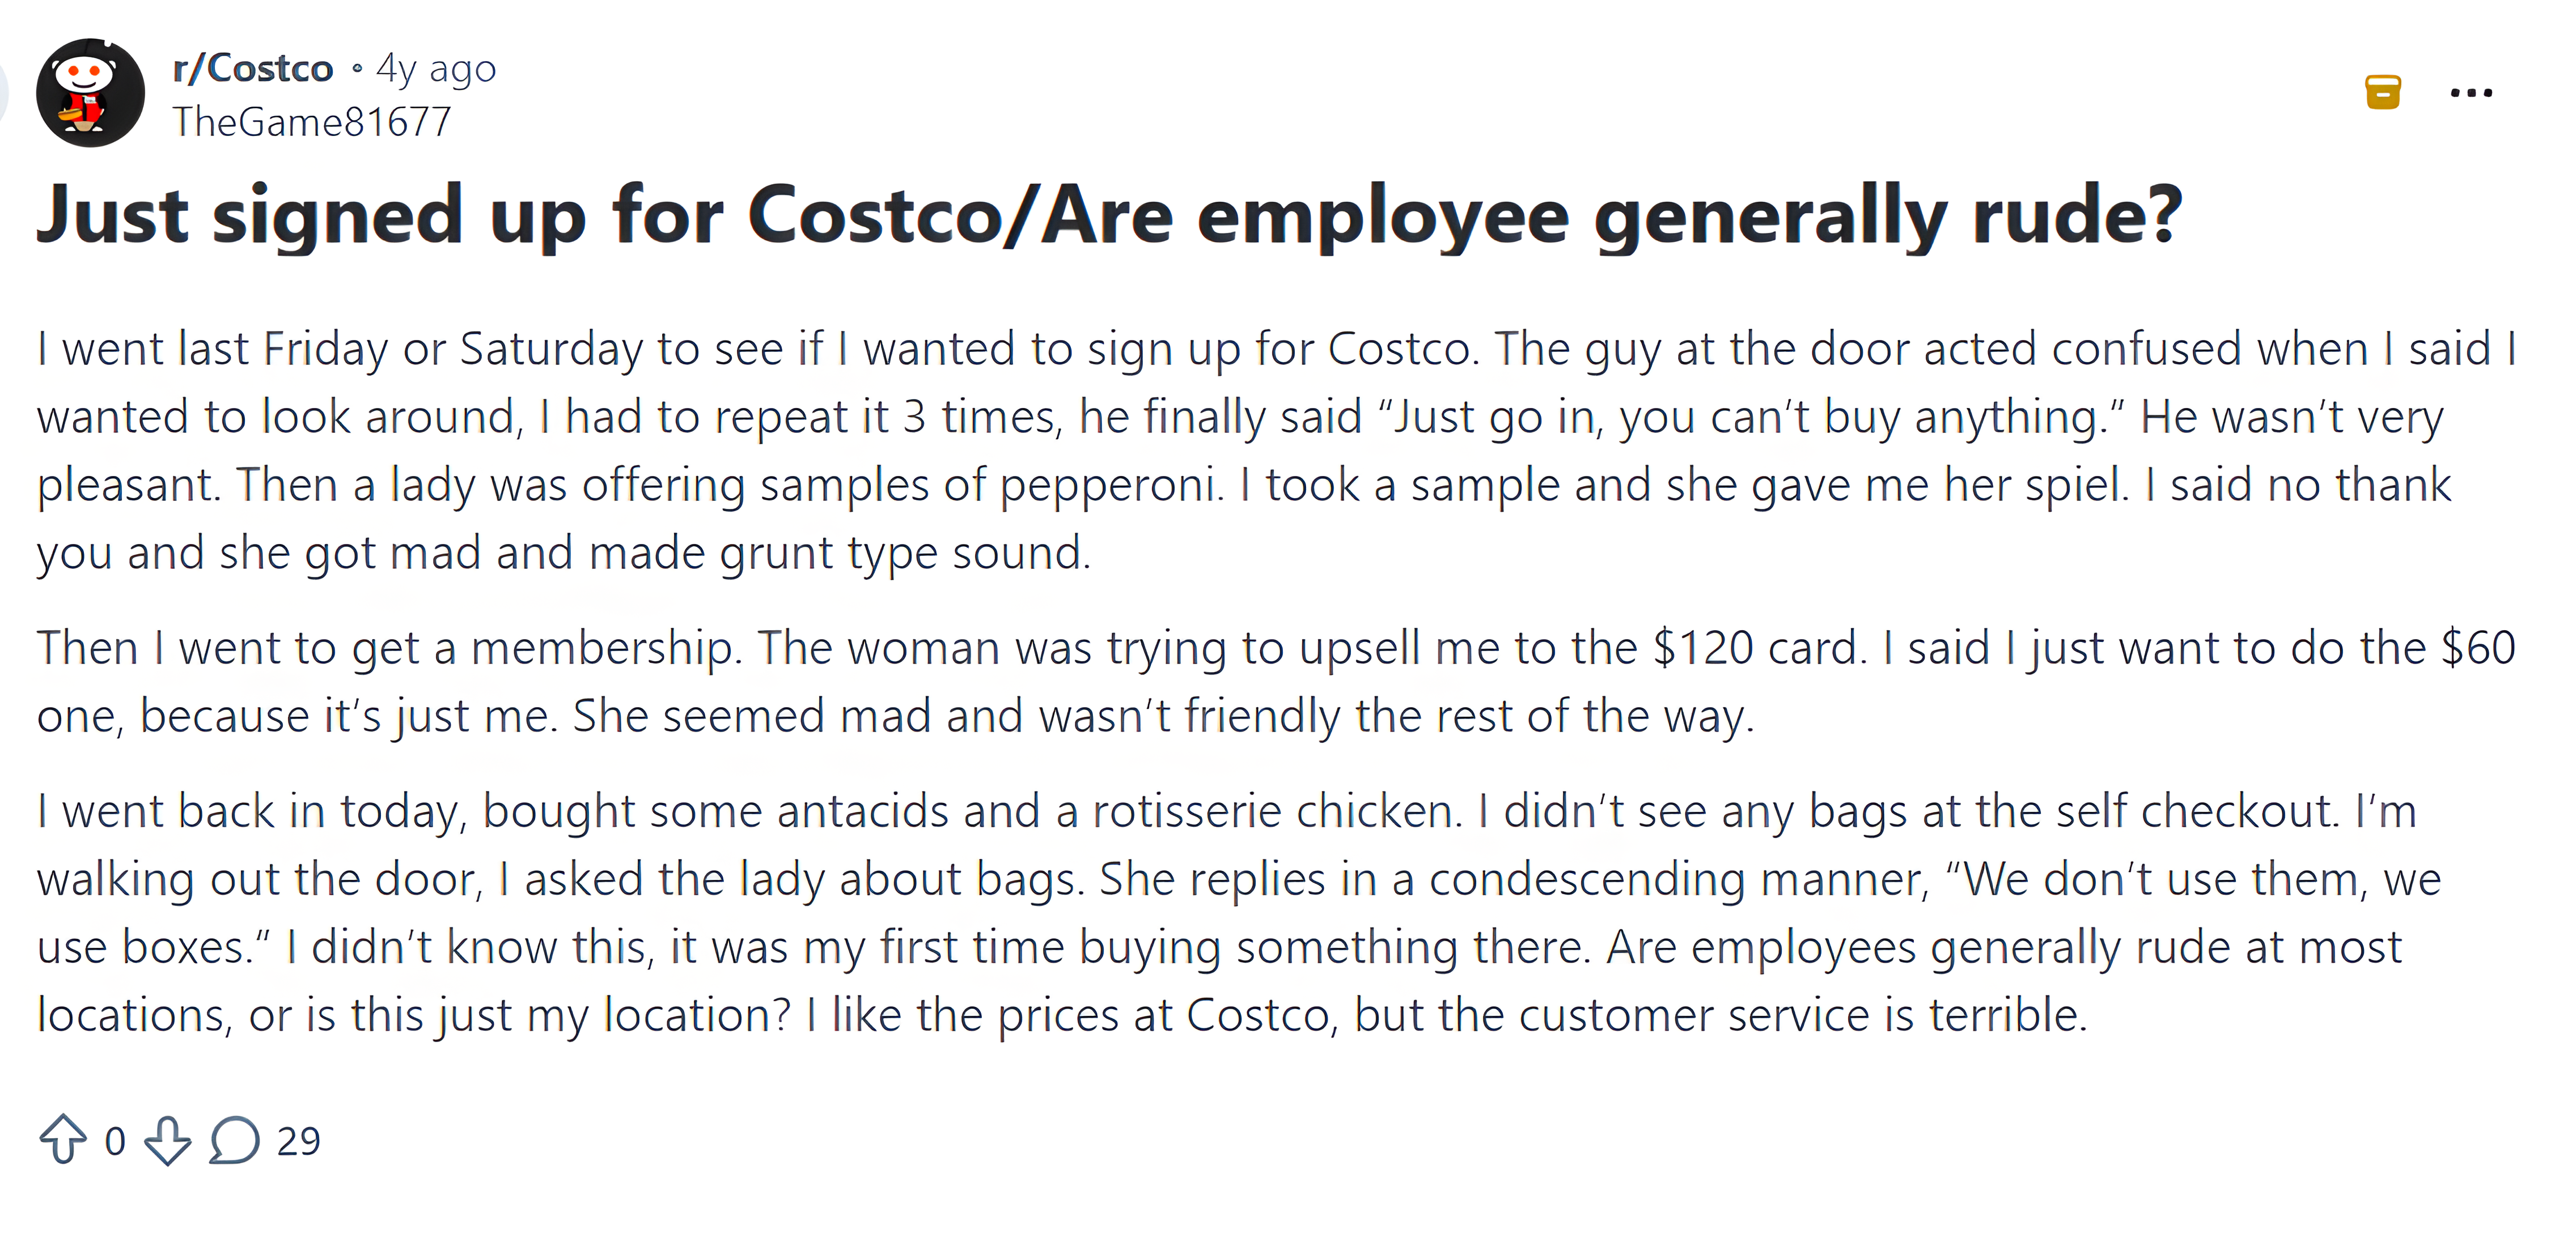
Task: Click the word 'pepperoni' in the post
Action: point(1111,486)
